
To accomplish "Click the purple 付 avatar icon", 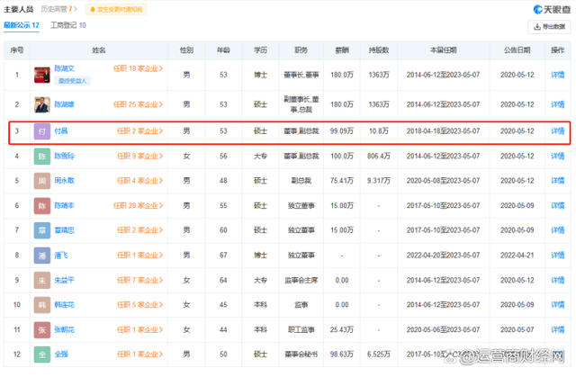I will (42, 131).
